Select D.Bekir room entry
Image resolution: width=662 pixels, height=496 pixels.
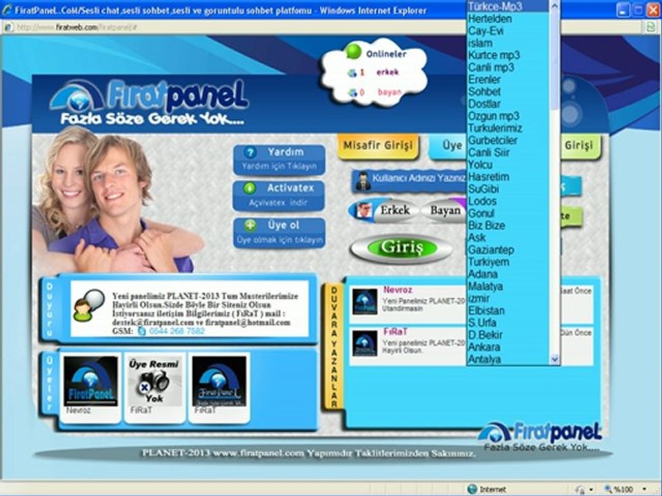click(x=508, y=335)
